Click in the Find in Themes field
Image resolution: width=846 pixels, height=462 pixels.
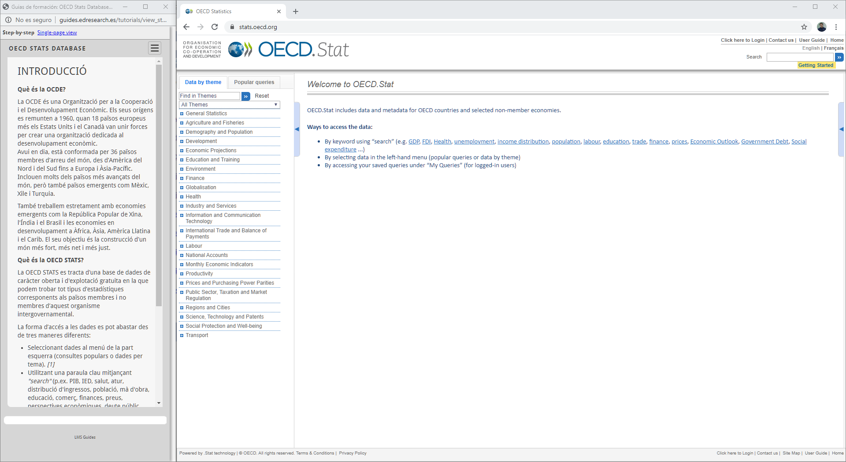[209, 96]
